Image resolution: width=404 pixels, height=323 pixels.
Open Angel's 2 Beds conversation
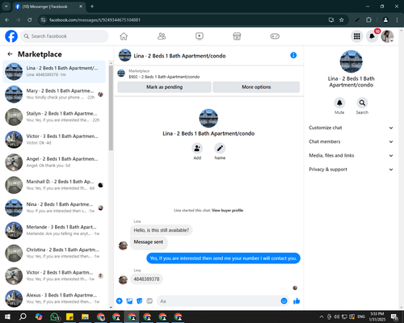pos(54,162)
